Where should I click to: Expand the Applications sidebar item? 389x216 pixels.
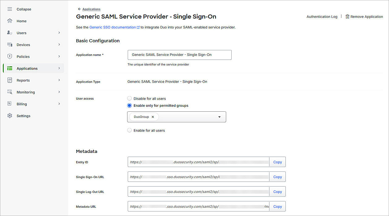59,68
